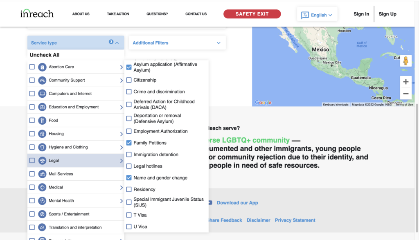Screen dimensions: 419x240
Task: Click the Safety Exit button
Action: [x=252, y=14]
